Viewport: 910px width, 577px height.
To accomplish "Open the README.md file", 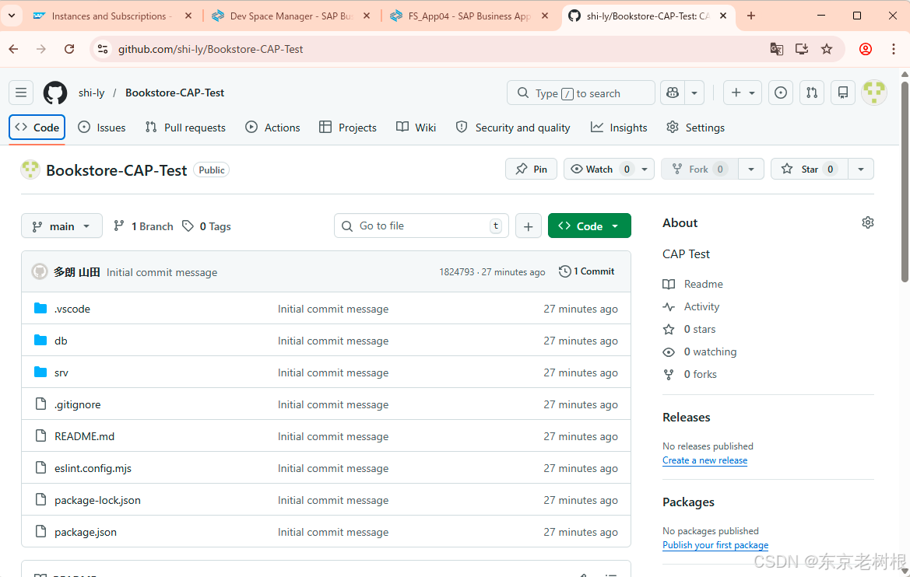I will (x=84, y=436).
